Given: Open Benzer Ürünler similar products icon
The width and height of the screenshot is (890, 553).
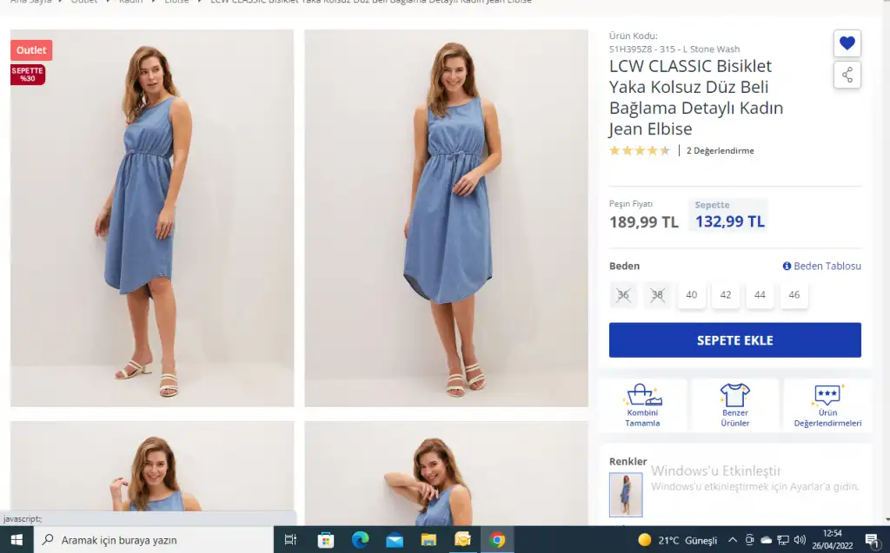Looking at the screenshot, I should 734,405.
